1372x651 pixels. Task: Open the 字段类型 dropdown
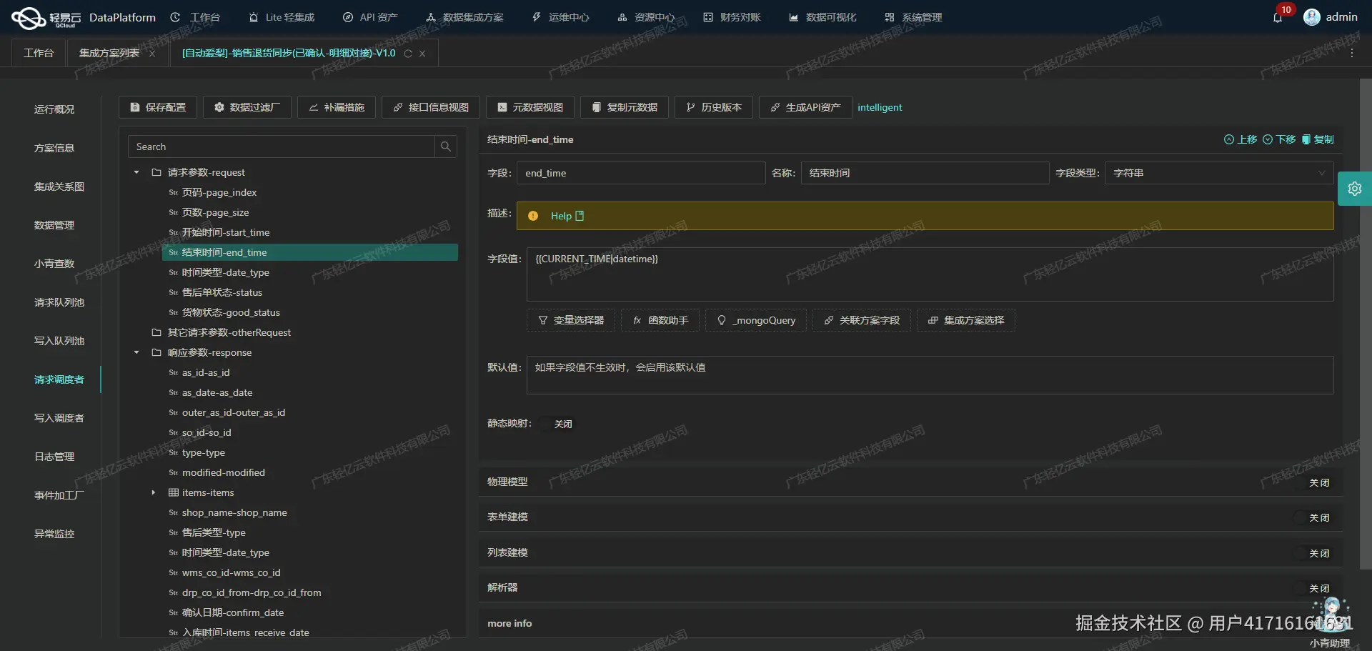pos(1219,173)
